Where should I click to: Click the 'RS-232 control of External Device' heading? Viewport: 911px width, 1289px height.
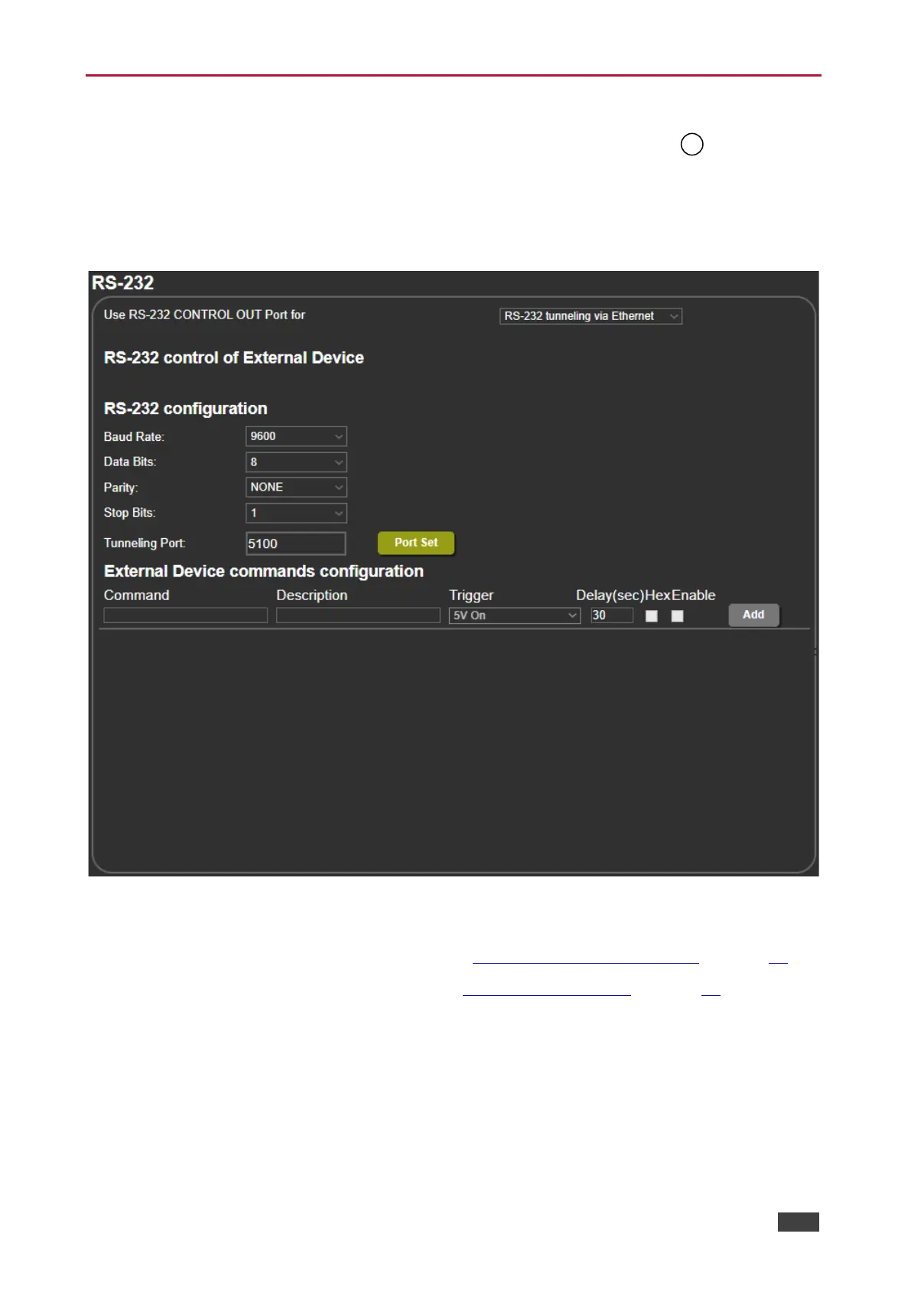click(234, 358)
